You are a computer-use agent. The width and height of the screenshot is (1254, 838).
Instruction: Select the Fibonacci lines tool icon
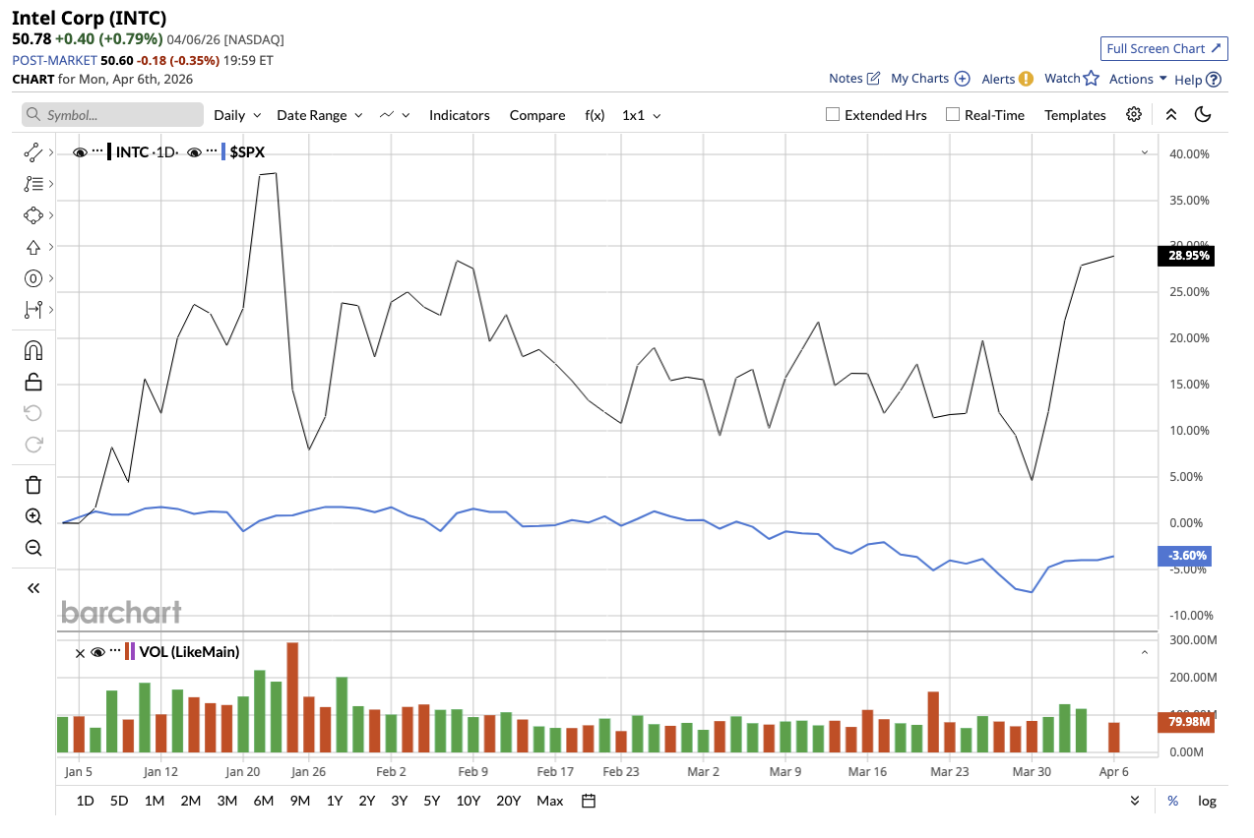[33, 184]
